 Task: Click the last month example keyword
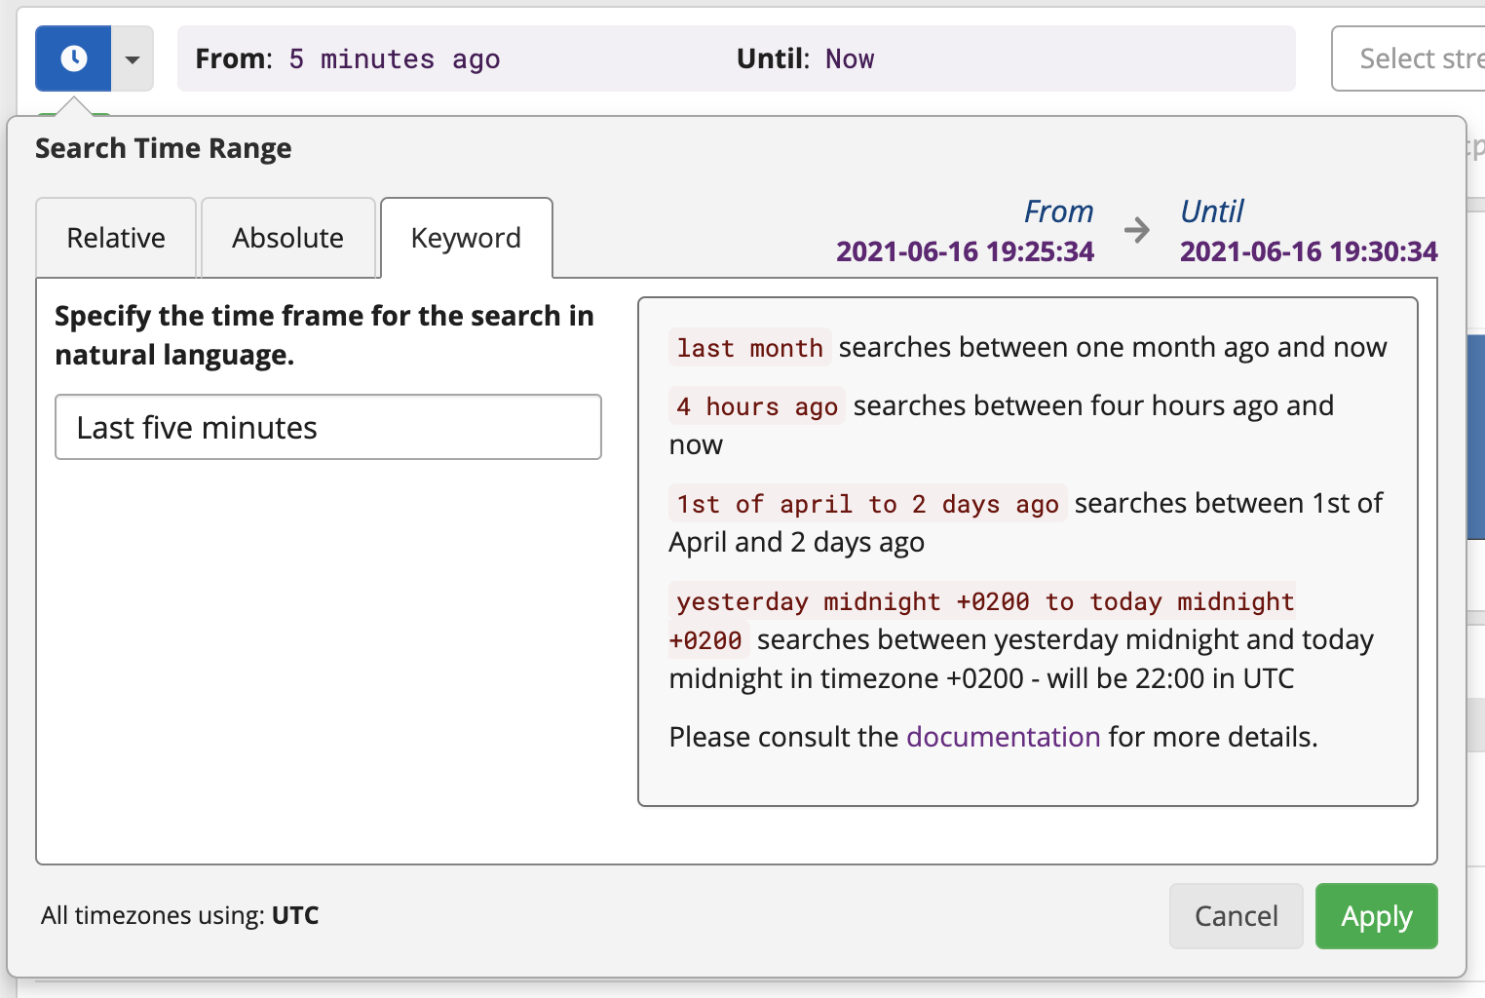[x=749, y=347]
